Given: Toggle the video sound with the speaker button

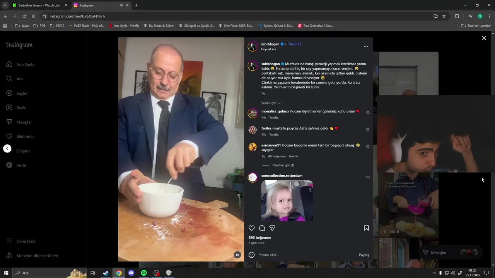Looking at the screenshot, I should point(237,255).
